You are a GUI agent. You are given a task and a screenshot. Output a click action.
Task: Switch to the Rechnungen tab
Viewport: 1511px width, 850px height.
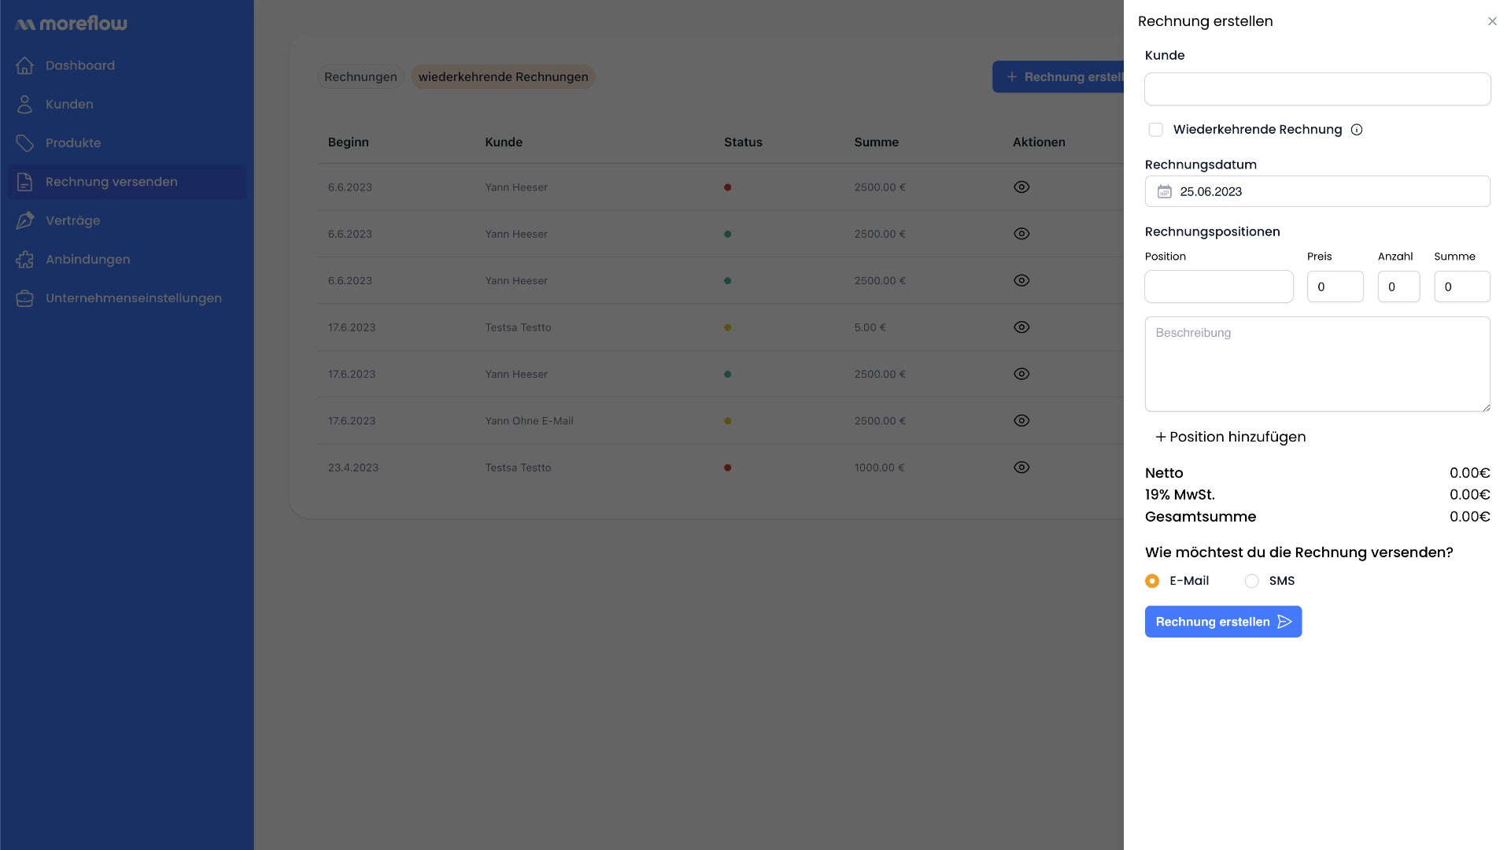[360, 76]
